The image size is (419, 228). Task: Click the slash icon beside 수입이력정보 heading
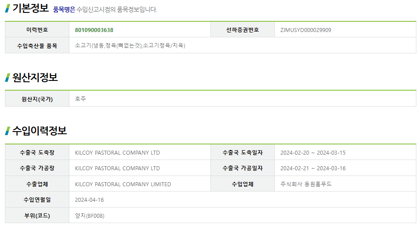click(x=8, y=131)
